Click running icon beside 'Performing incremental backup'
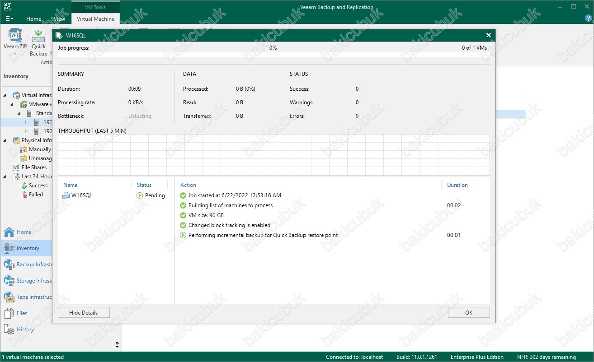Screen dimensions: 594x362 (183, 235)
